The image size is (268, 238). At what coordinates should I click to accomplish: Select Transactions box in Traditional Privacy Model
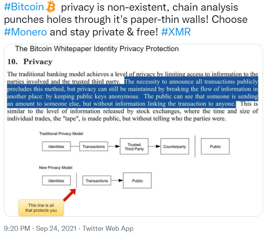coord(94,147)
